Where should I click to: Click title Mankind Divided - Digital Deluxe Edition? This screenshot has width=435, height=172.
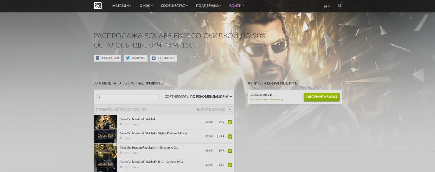[x=153, y=133]
